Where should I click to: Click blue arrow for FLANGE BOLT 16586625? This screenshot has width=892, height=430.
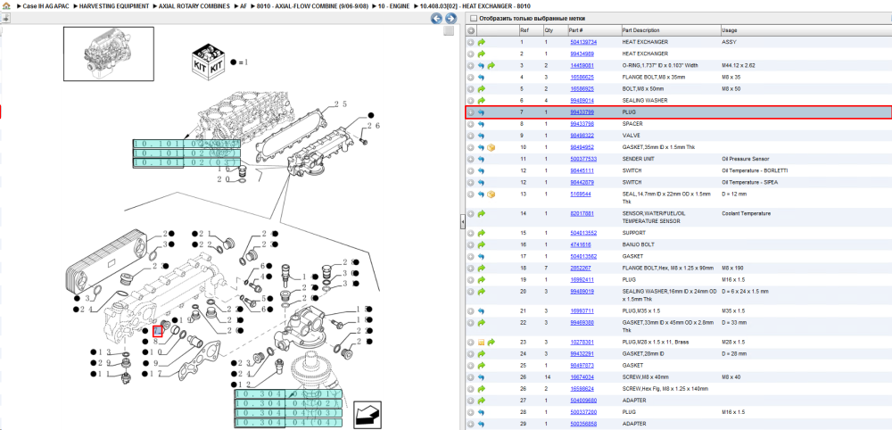click(482, 78)
